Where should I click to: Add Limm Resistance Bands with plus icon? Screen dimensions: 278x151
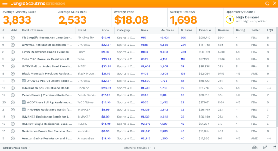13,52
